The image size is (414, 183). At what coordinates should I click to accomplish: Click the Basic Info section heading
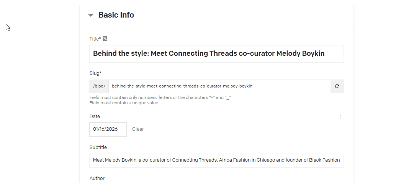tap(116, 15)
